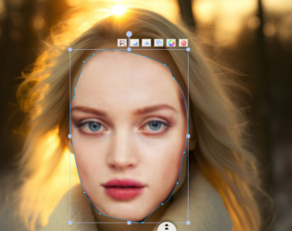Click the left-middle edge handle
The height and width of the screenshot is (231, 292).
[70, 136]
